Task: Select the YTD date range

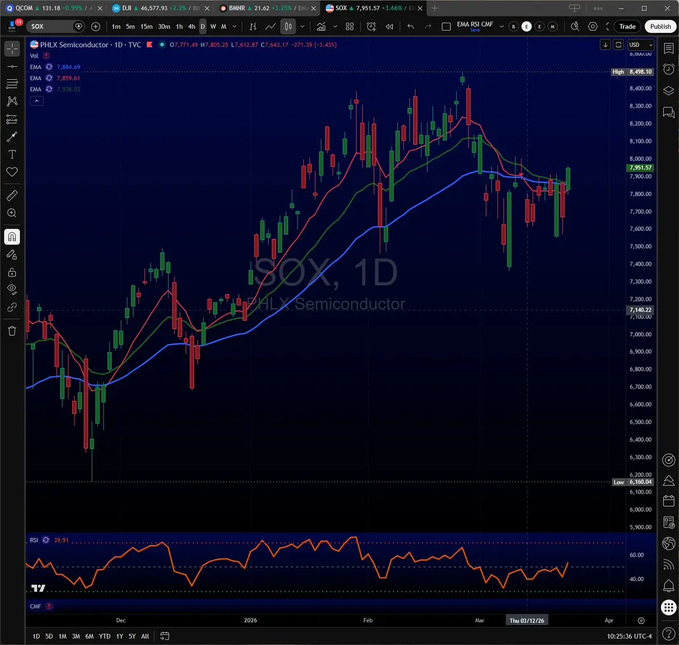Action: tap(104, 637)
